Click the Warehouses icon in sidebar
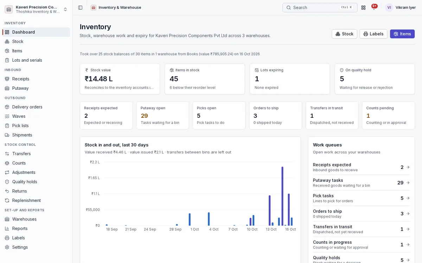The width and height of the screenshot is (422, 263). click(7, 219)
